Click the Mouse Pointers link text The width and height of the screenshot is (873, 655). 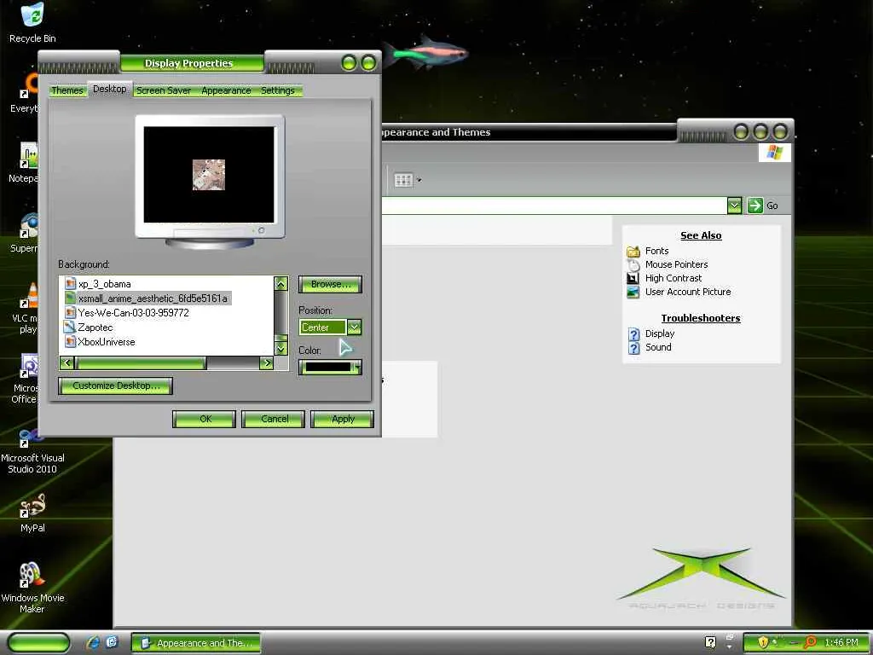(x=676, y=264)
